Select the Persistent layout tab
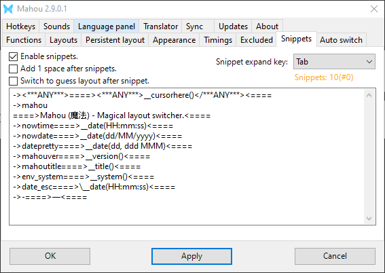Image resolution: width=385 pixels, height=273 pixels. (115, 40)
